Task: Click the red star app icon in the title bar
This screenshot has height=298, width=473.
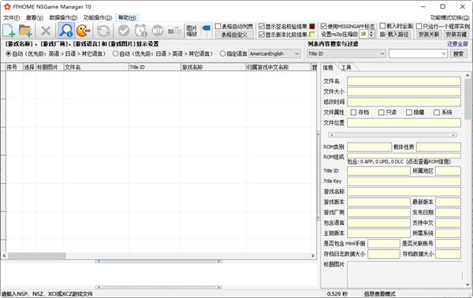Action: pos(7,6)
